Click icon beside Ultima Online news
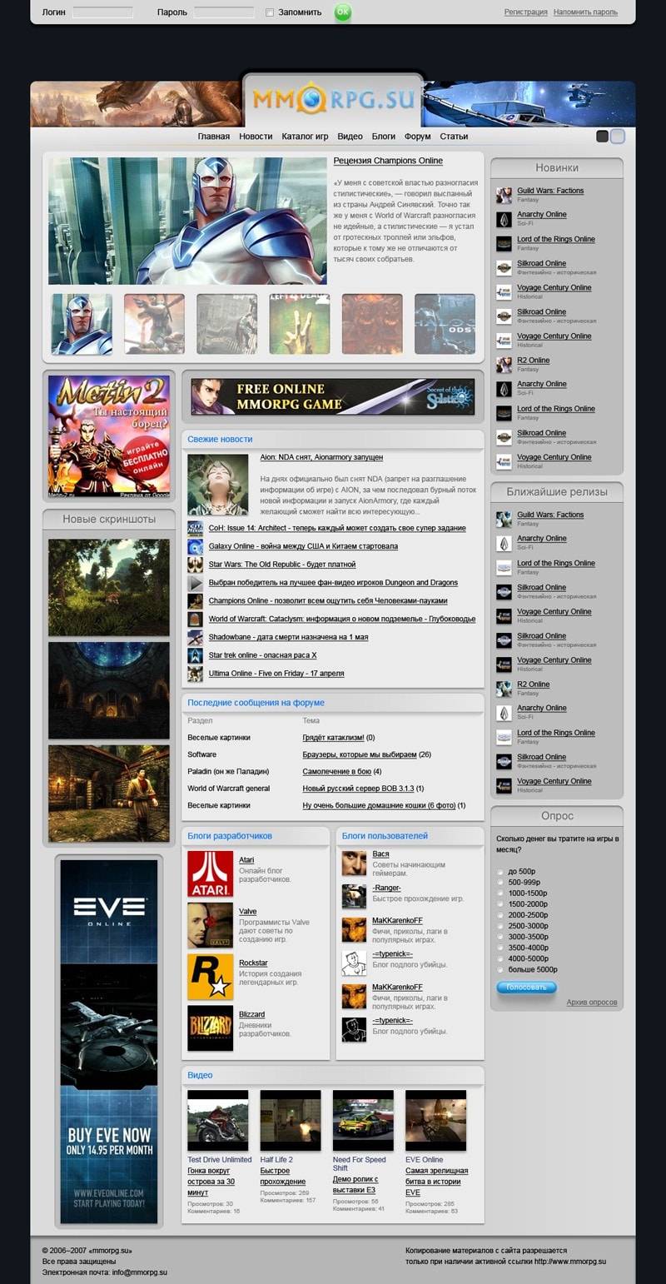Viewport: 666px width, 1284px height. (196, 673)
